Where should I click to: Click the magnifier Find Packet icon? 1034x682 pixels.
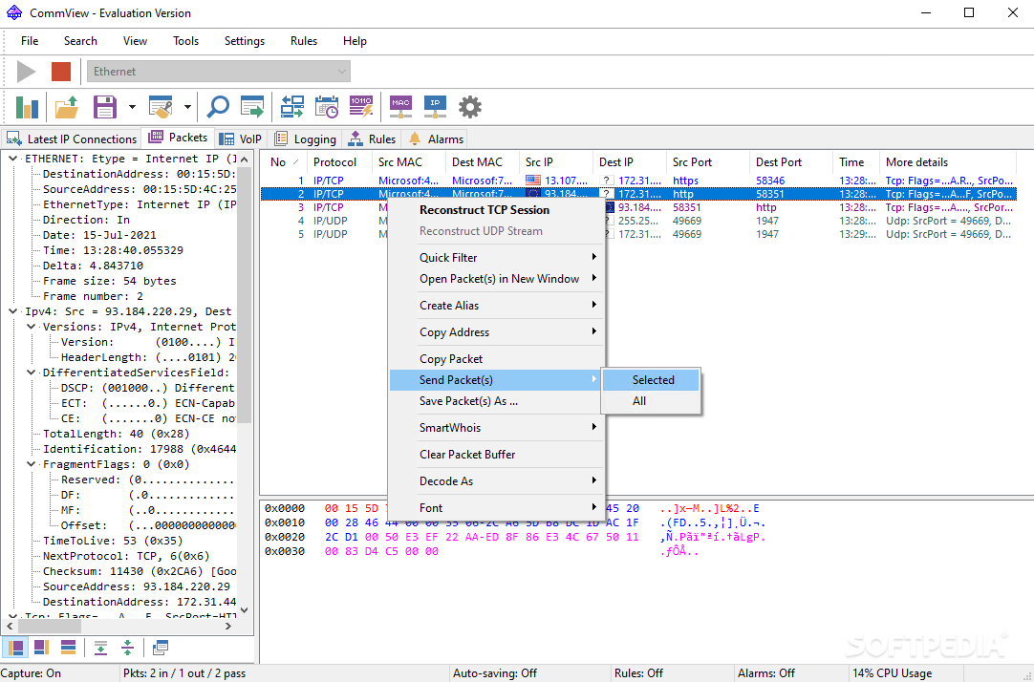218,107
